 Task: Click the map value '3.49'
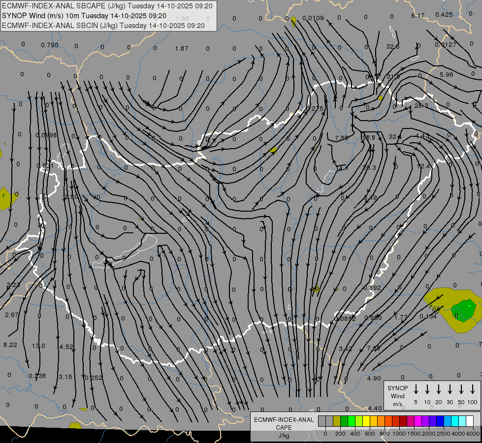pos(370,198)
